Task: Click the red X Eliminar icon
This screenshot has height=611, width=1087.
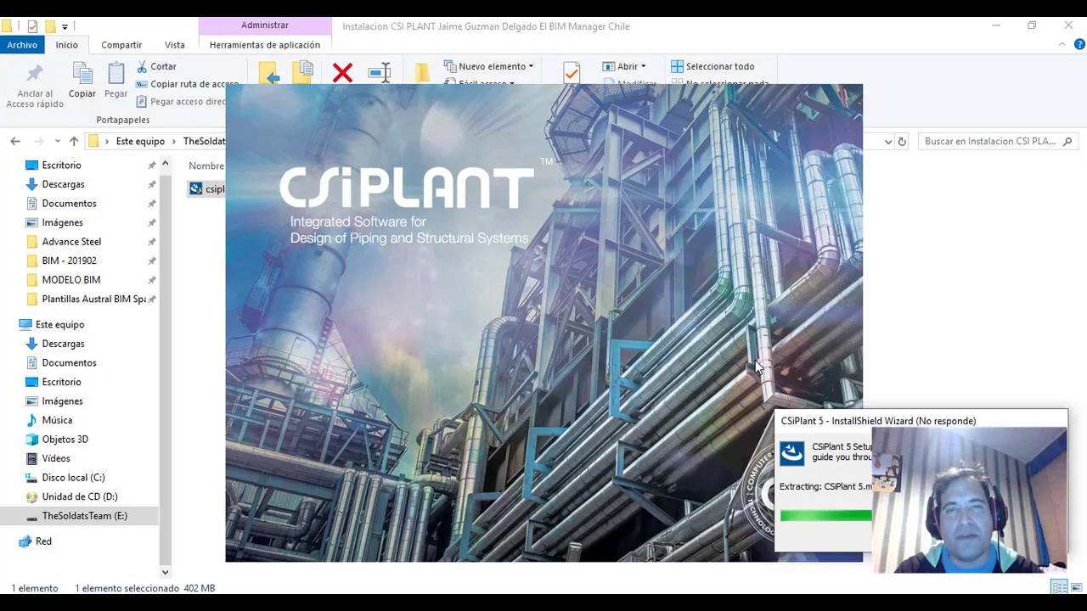Action: click(x=342, y=73)
